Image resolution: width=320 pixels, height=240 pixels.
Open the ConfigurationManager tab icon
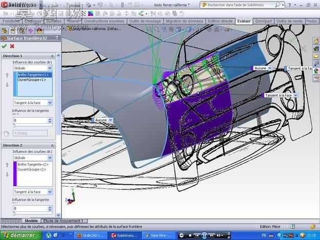click(22, 31)
